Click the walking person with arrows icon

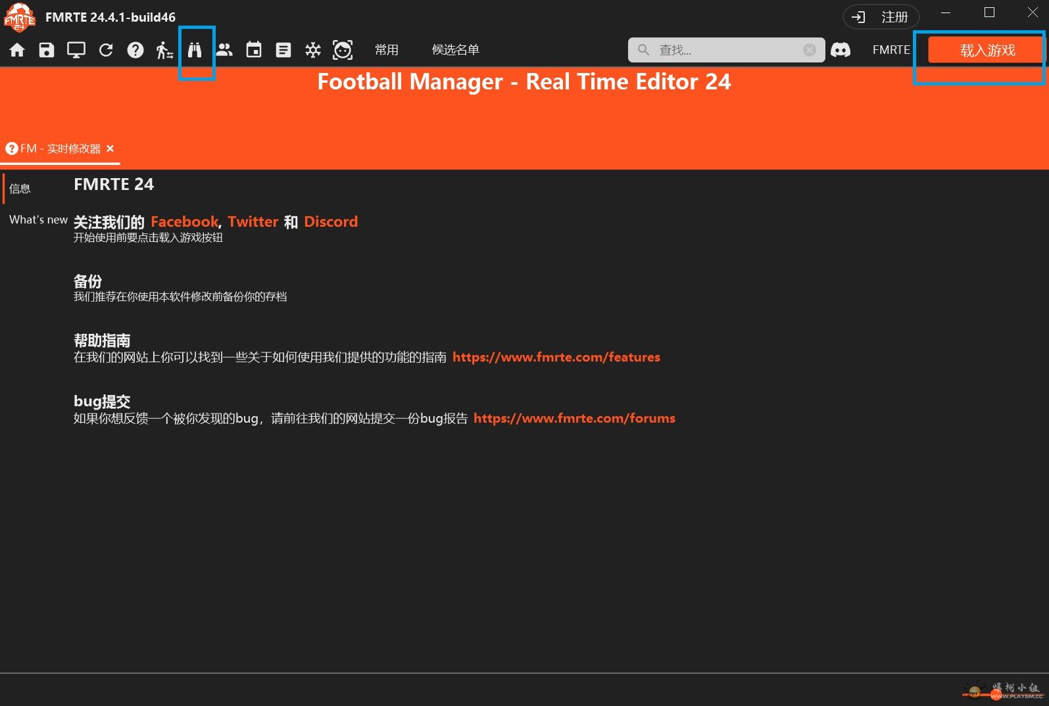[164, 50]
